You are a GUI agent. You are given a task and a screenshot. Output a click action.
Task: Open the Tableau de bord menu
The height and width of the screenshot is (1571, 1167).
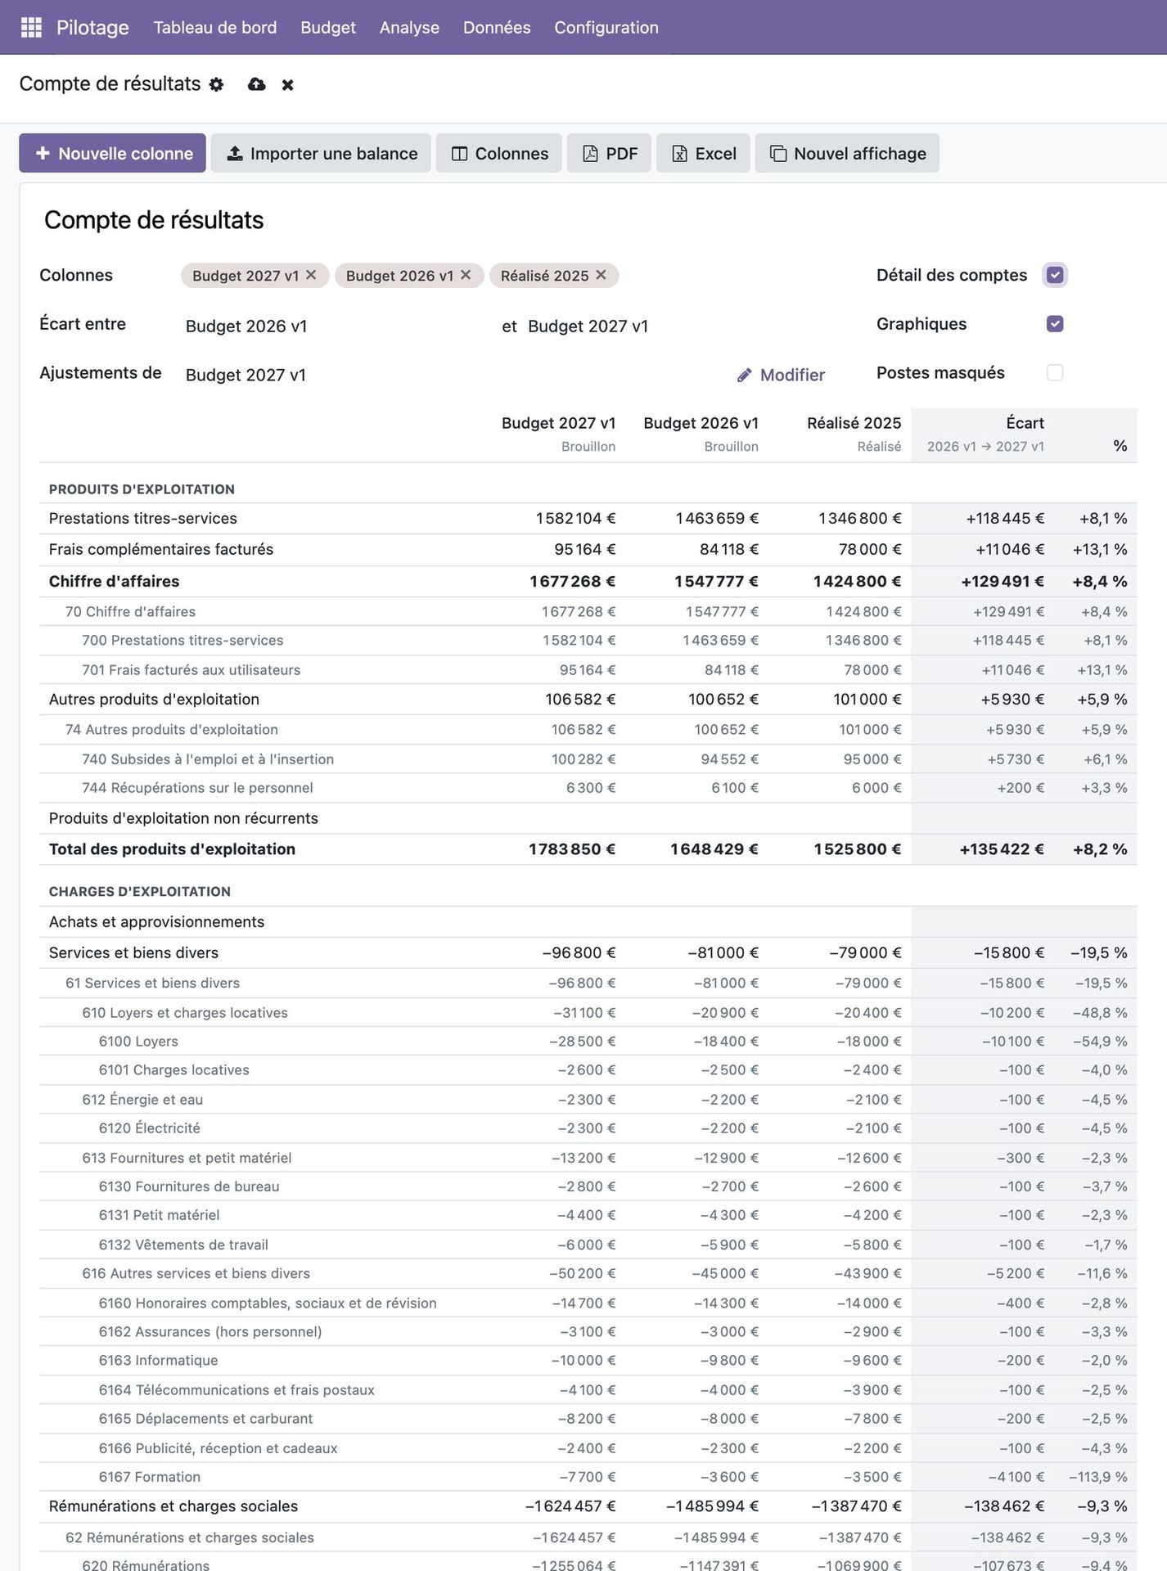215,27
